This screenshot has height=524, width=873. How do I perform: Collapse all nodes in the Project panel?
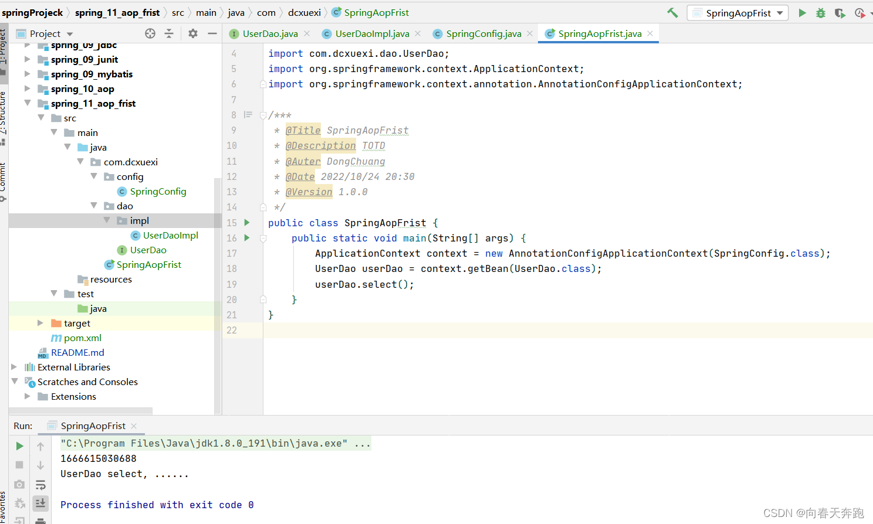click(x=169, y=33)
